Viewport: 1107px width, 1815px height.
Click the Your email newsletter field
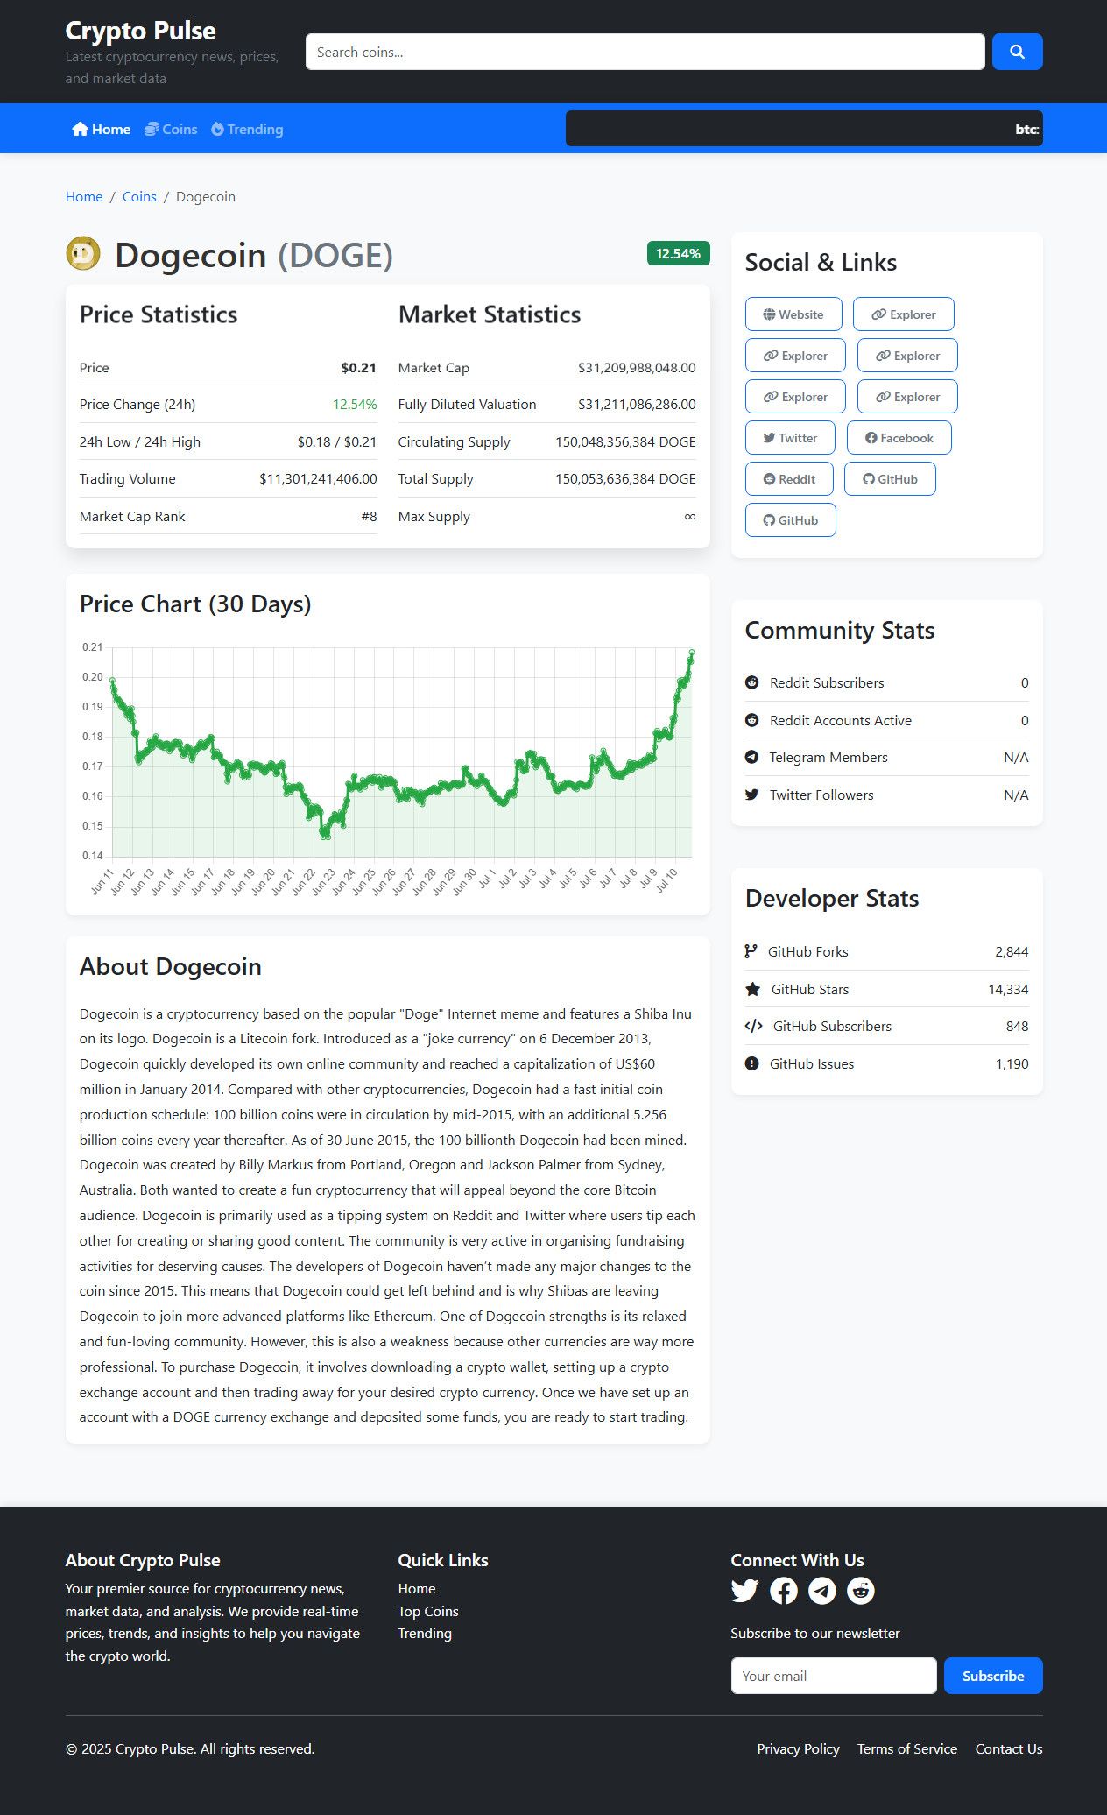click(x=833, y=1675)
